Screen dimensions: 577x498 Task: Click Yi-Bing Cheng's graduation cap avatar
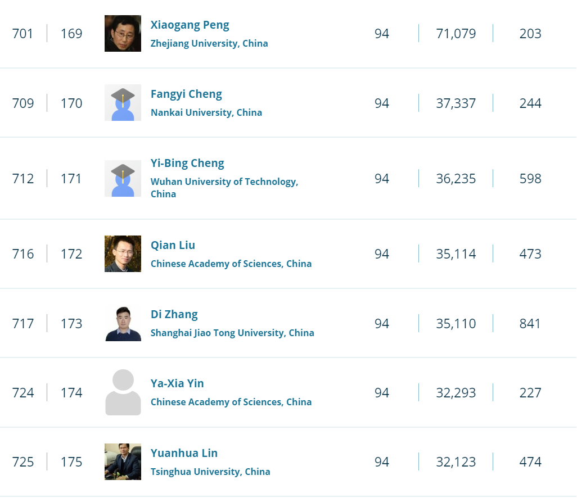pos(123,178)
